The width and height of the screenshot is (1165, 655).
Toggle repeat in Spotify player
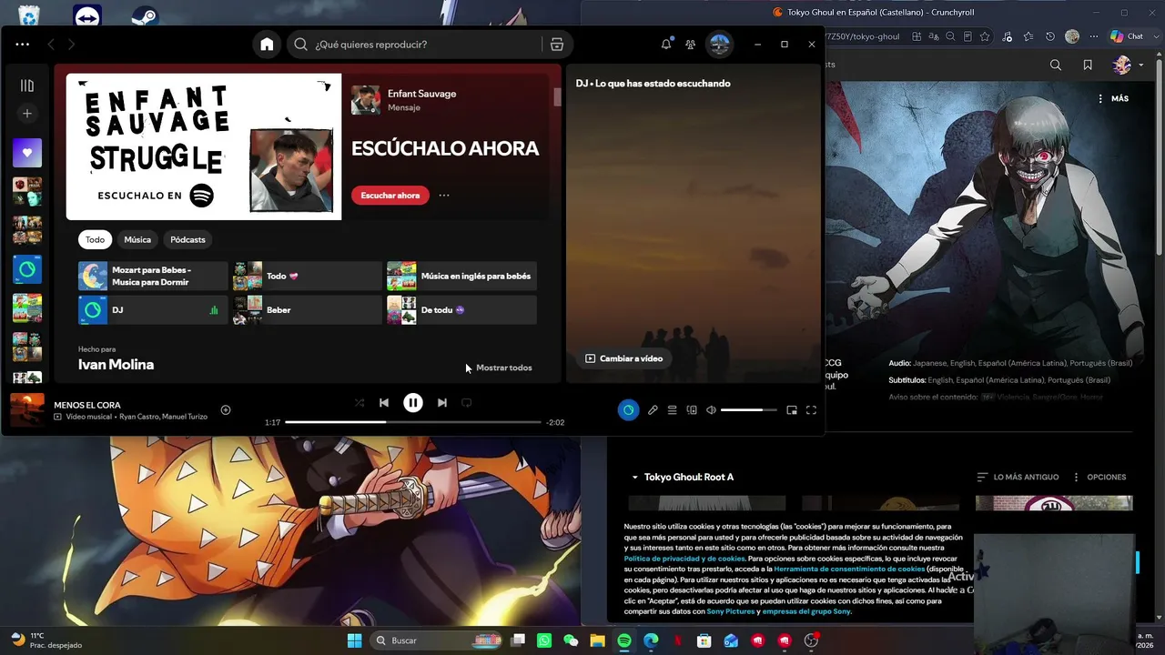click(x=467, y=403)
